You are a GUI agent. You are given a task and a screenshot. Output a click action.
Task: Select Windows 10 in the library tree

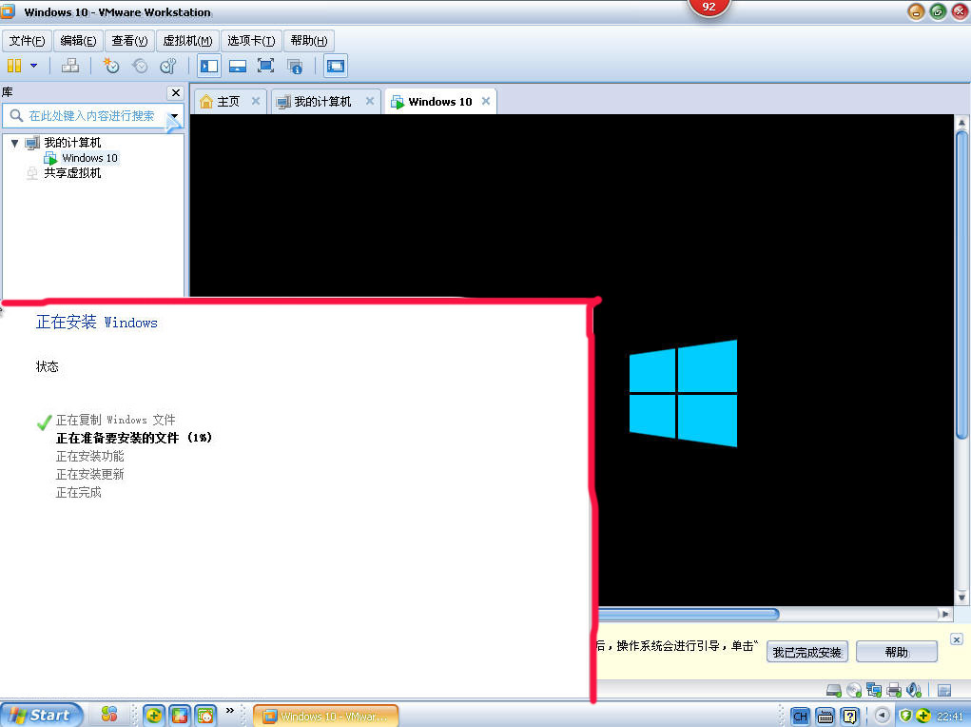click(x=89, y=158)
